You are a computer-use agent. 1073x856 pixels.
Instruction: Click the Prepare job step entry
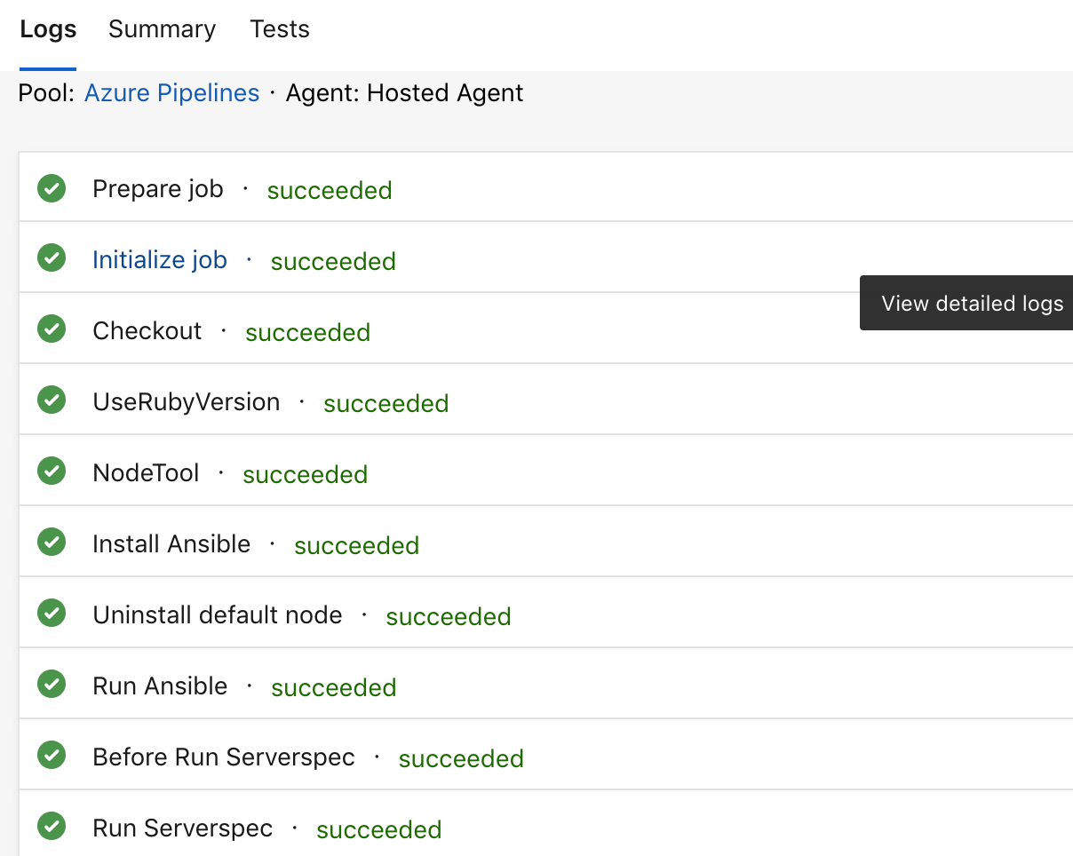(x=157, y=188)
